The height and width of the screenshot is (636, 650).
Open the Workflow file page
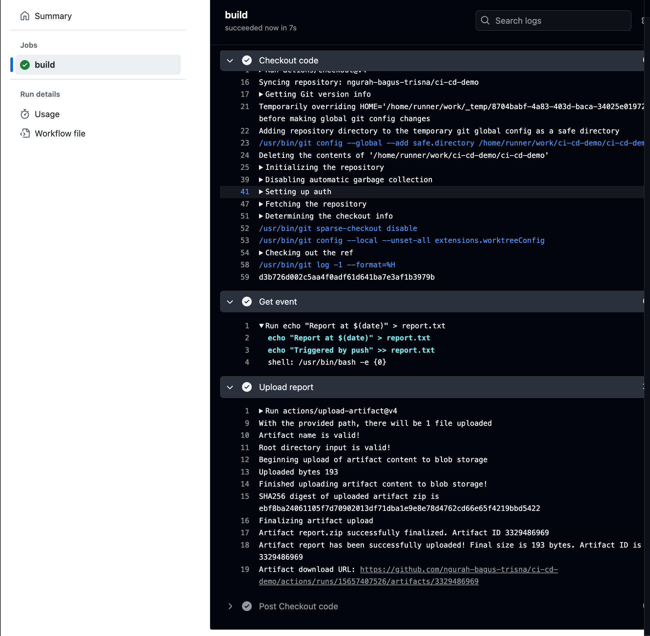60,133
